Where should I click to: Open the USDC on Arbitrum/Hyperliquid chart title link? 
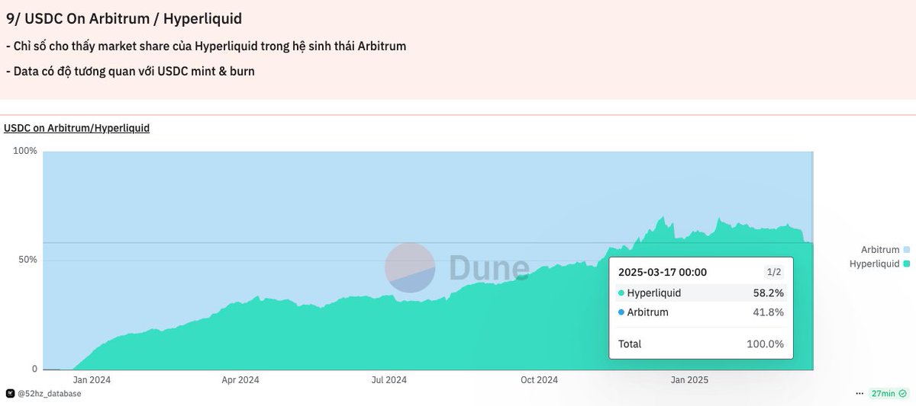pyautogui.click(x=76, y=128)
